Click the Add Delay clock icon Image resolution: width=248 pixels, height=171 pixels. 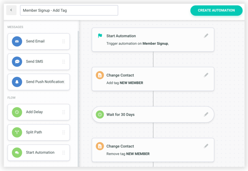pyautogui.click(x=17, y=112)
